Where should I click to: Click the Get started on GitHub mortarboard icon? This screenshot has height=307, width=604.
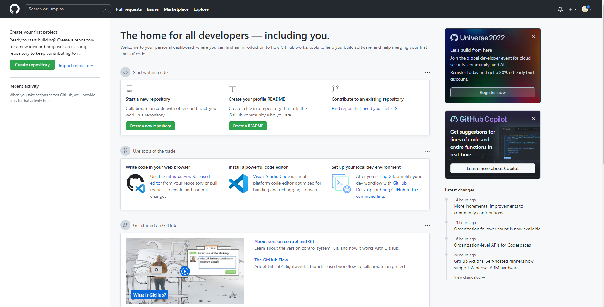(x=125, y=225)
